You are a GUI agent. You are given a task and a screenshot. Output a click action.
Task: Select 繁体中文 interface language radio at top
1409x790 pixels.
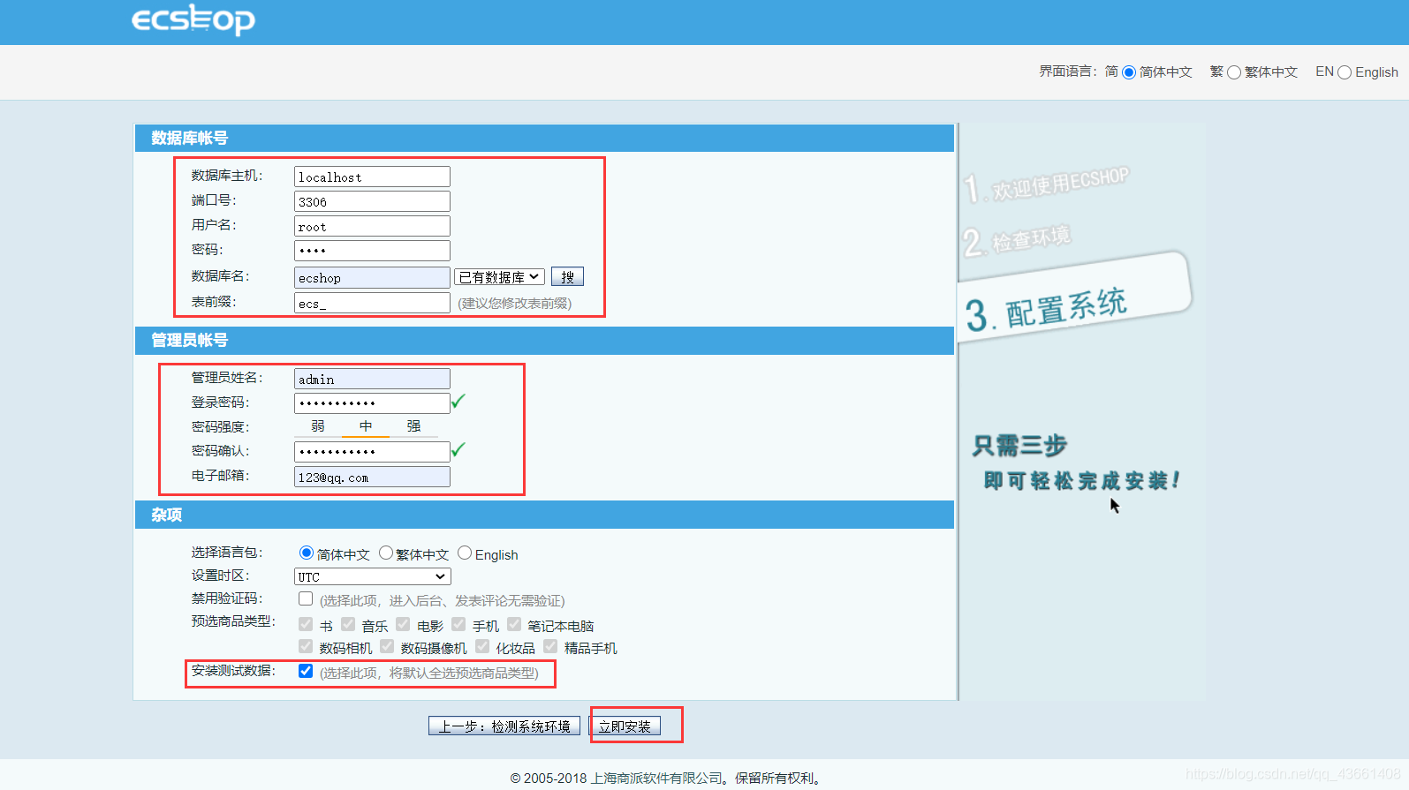tap(1234, 72)
